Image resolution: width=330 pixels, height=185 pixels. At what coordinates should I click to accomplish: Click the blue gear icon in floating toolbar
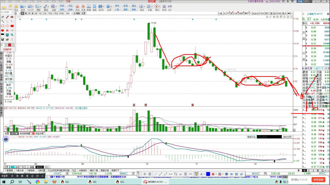226,174
